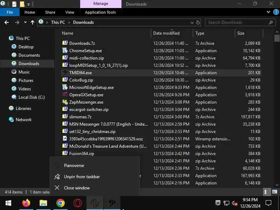
Task: Sort files by Size column
Action: coord(240,33)
